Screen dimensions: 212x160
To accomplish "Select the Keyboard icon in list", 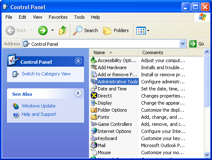I will tap(94, 138).
